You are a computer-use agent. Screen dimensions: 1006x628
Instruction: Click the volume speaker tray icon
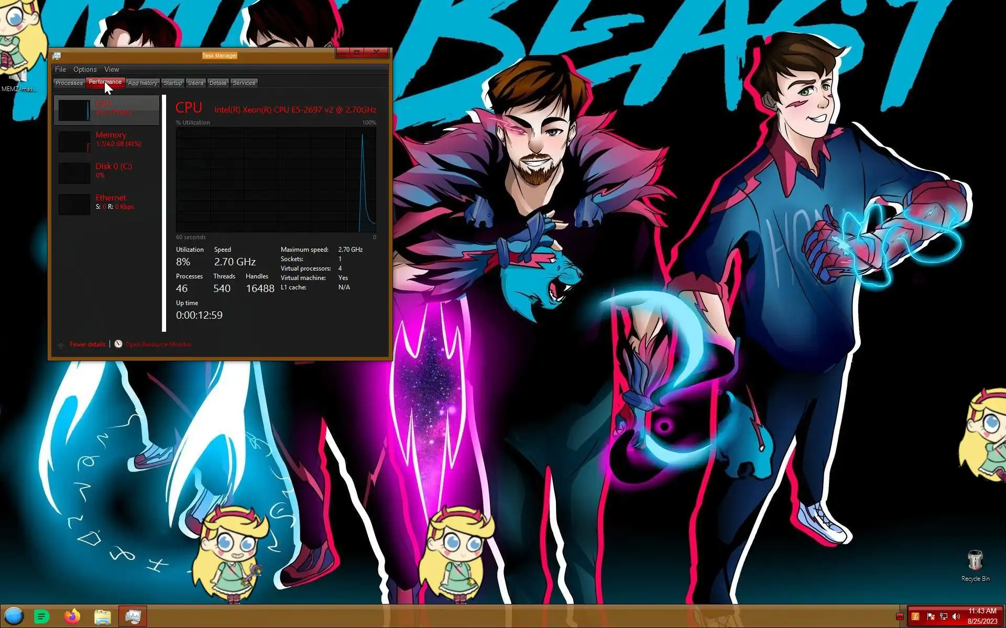tap(956, 616)
